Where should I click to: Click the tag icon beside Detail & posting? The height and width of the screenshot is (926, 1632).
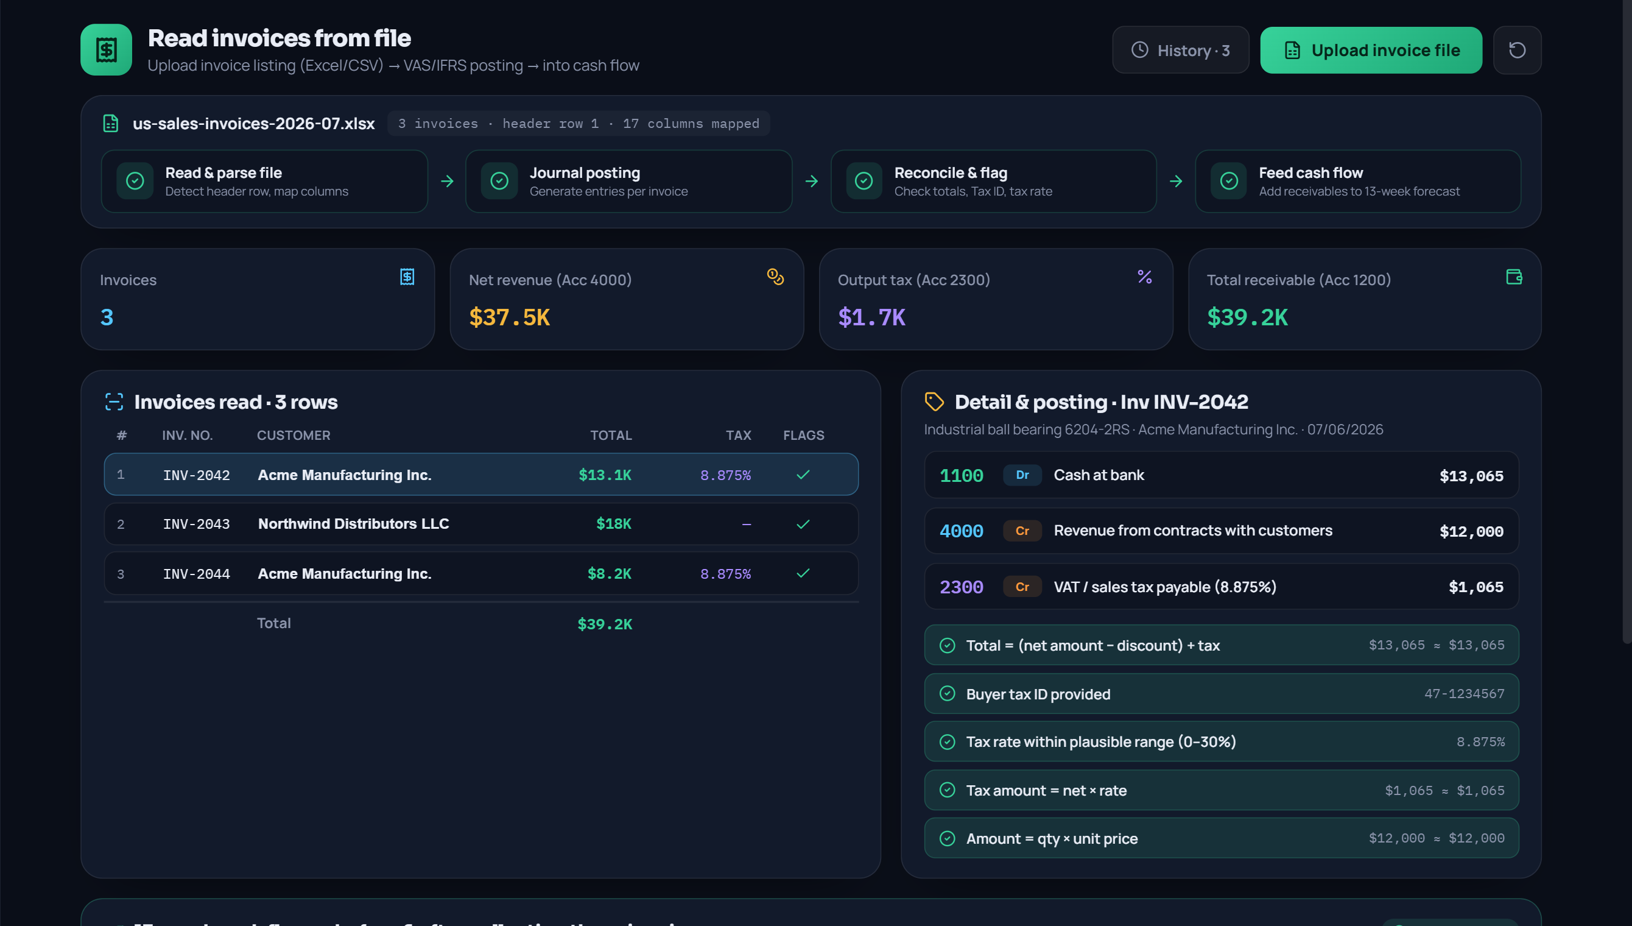pos(934,402)
